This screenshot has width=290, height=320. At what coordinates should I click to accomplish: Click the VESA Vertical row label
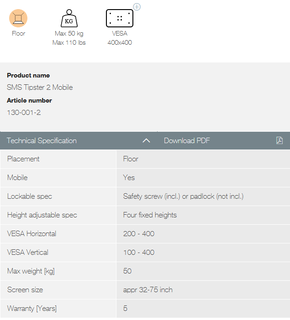[x=27, y=252]
